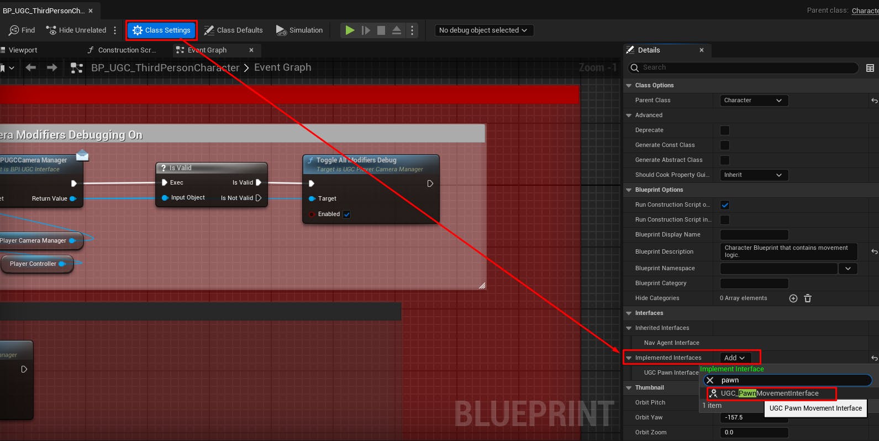Click the Details panel search field
Viewport: 879px width, 441px height.
(743, 67)
